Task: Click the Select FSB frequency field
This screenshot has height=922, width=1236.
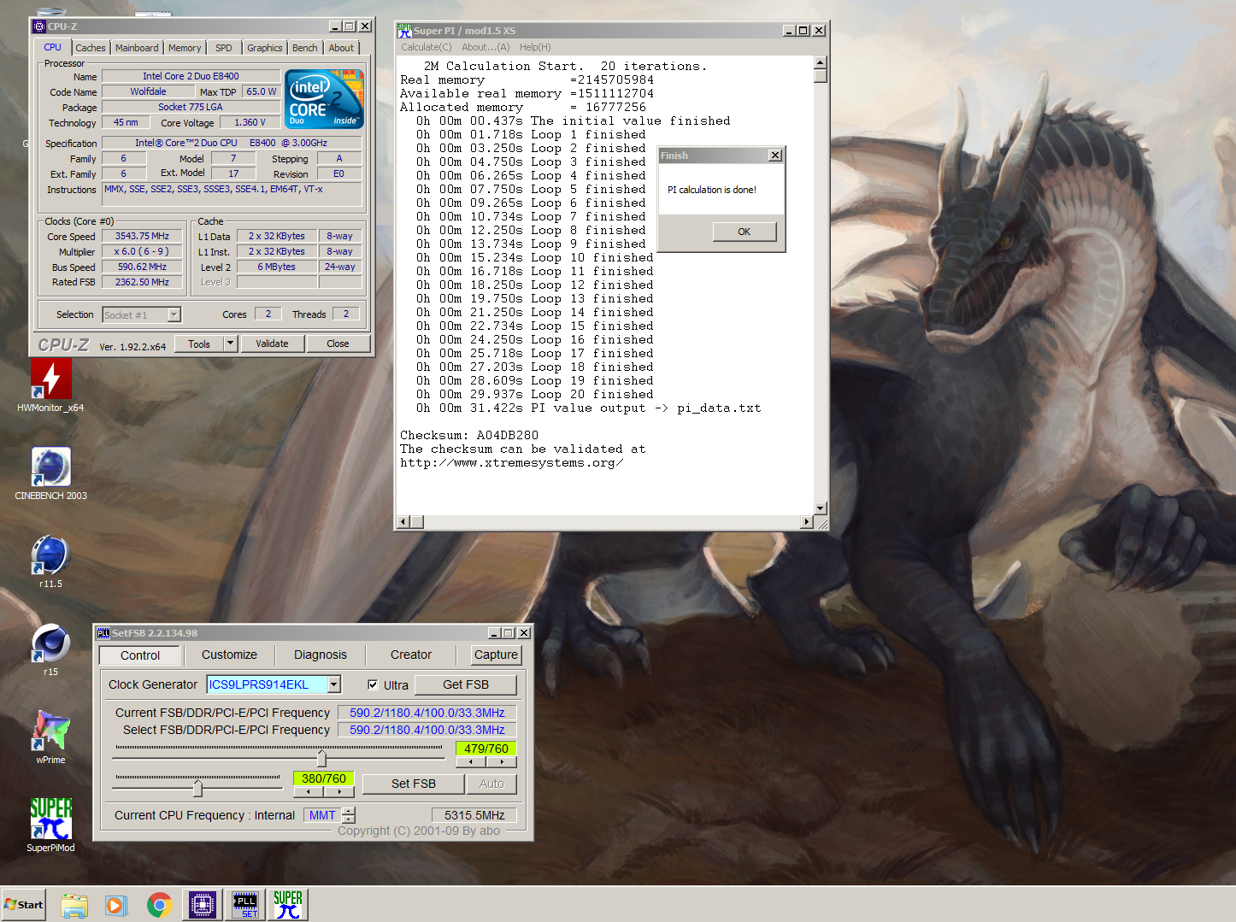Action: [427, 730]
